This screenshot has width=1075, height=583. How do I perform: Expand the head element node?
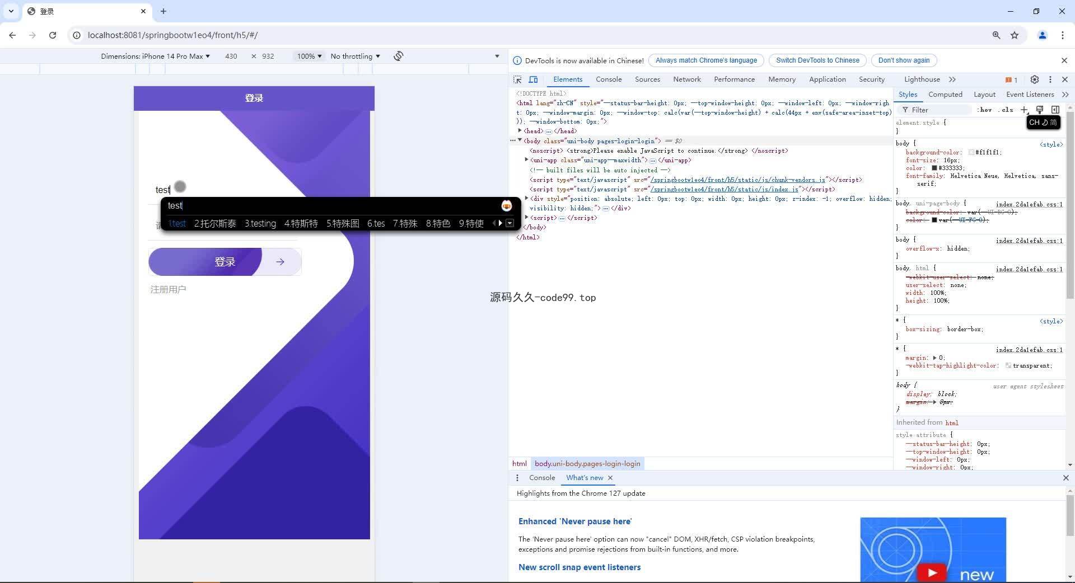point(520,130)
